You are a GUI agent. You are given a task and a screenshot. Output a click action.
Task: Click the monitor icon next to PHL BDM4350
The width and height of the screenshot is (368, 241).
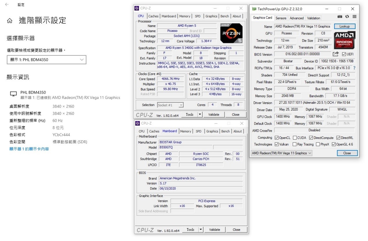(x=13, y=94)
